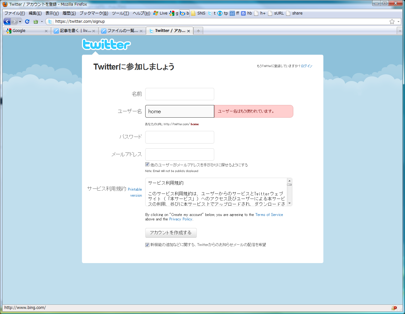Open the 表示(V) menu
This screenshot has width=405, height=314.
(52, 13)
